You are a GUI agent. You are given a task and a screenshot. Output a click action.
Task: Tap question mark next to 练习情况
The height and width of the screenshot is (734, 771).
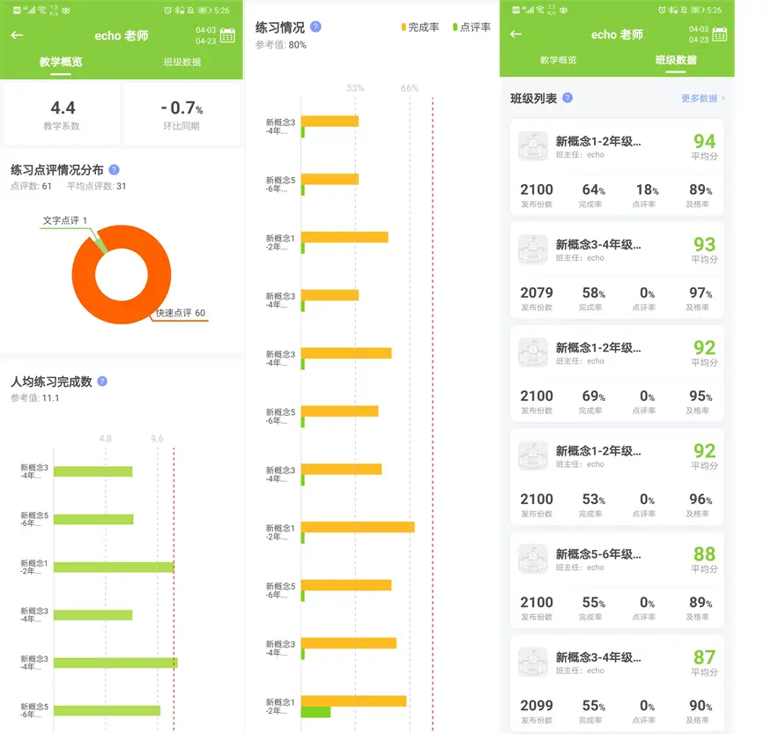pyautogui.click(x=316, y=27)
